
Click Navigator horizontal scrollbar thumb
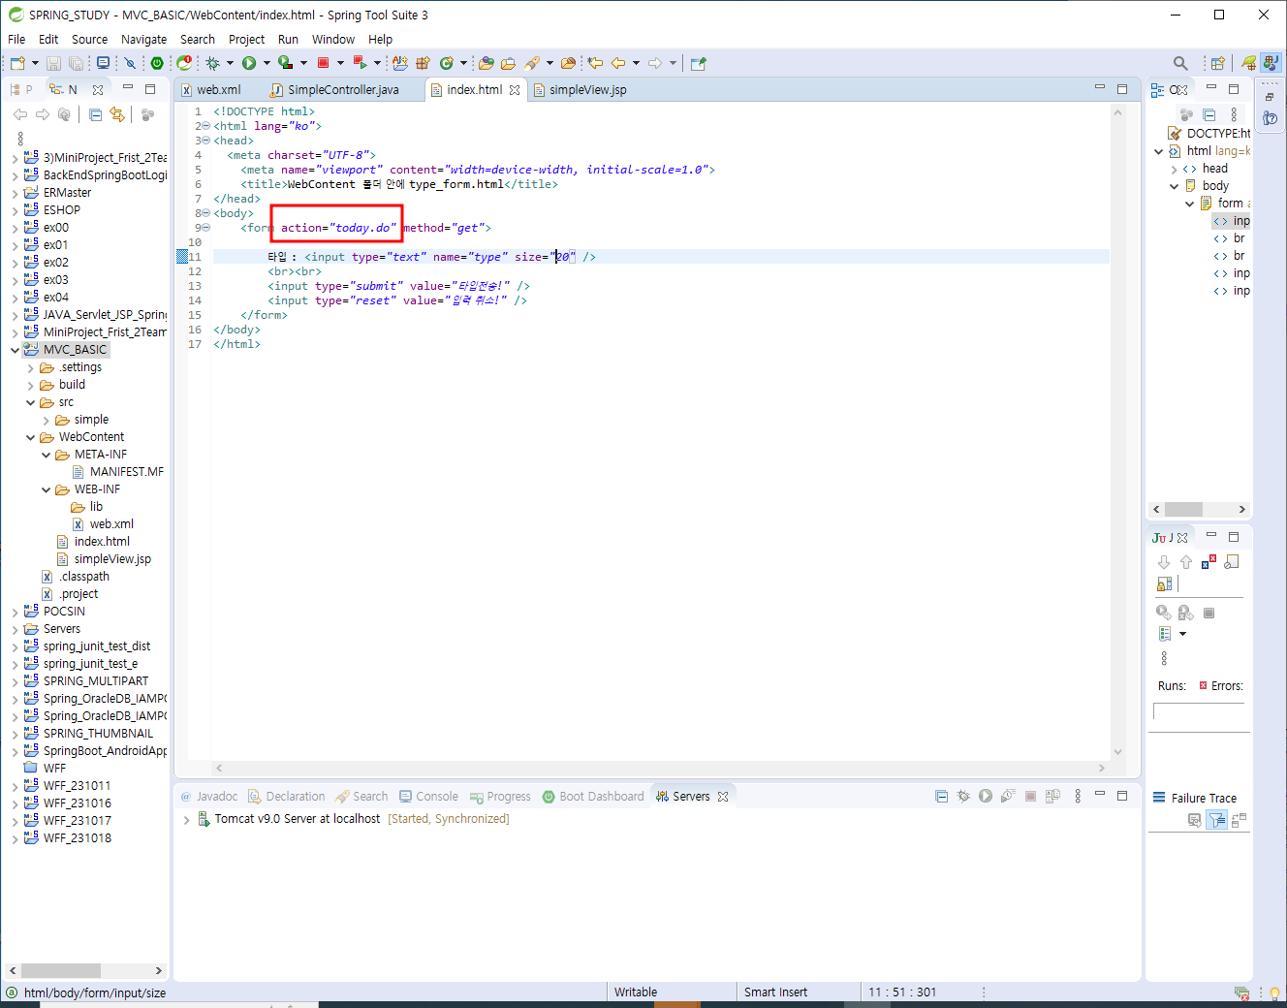click(61, 970)
